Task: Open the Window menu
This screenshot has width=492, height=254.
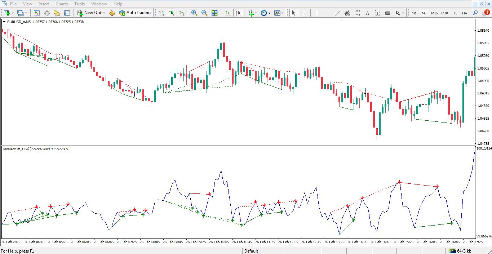Action: 99,4
